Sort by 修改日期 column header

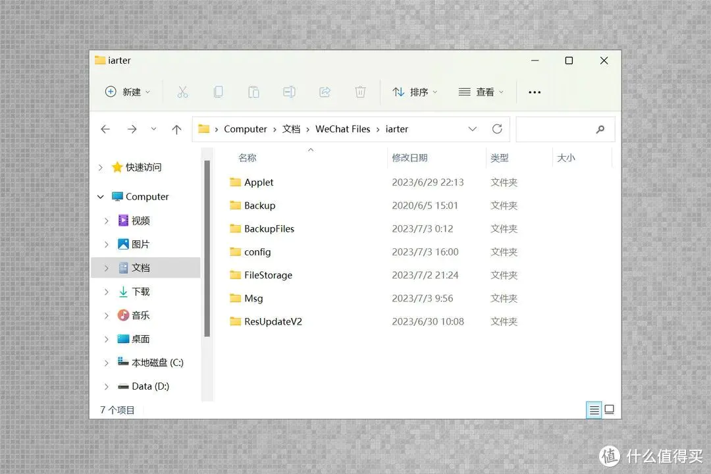click(x=409, y=158)
